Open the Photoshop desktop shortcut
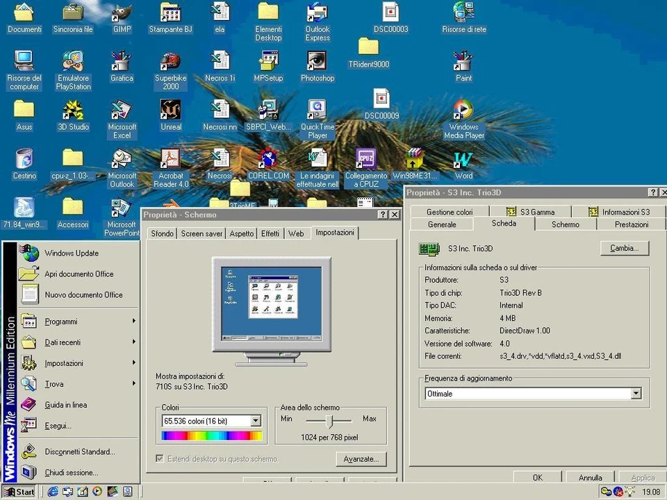Viewport: 667px width, 500px height. (x=317, y=62)
